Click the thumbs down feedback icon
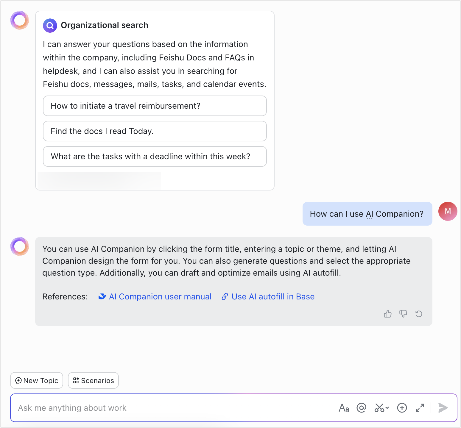461x428 pixels. click(403, 314)
